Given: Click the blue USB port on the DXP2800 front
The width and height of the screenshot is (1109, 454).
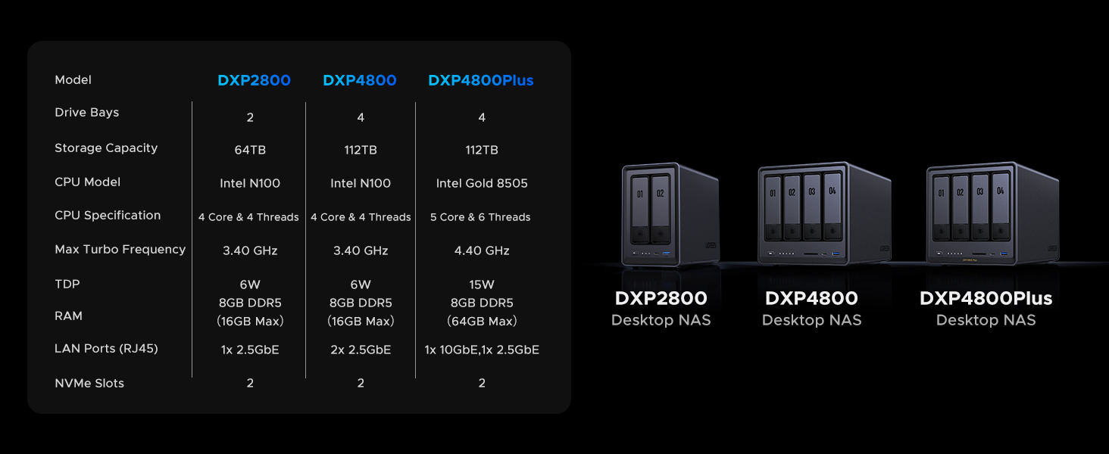Looking at the screenshot, I should point(666,253).
